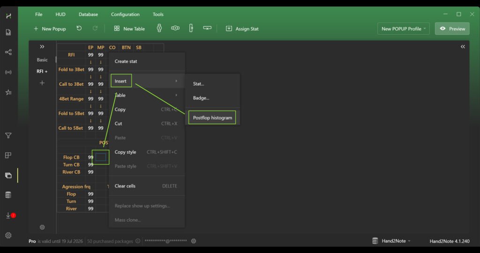Click the share nodes icon in sidebar
This screenshot has height=253, width=480.
click(8, 52)
